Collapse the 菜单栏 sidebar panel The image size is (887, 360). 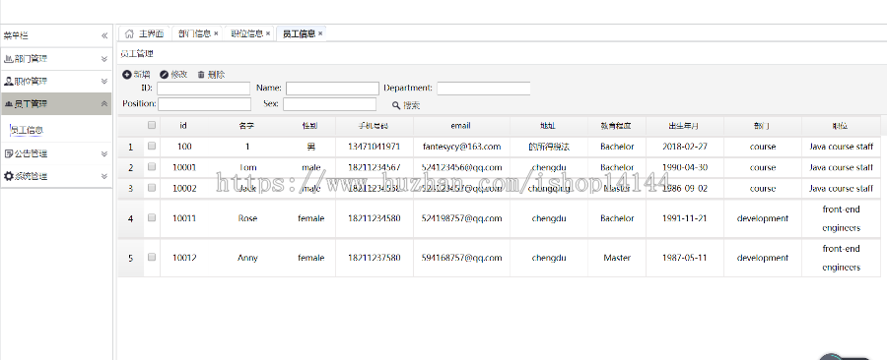104,35
